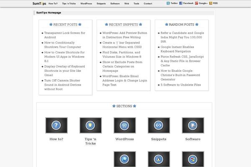Open Show or Exclude Posts from Categories snippet
The height and width of the screenshot is (167, 251).
[x=122, y=66]
